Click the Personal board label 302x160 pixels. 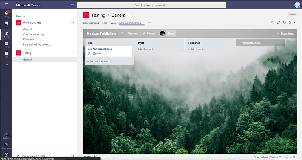click(x=133, y=34)
